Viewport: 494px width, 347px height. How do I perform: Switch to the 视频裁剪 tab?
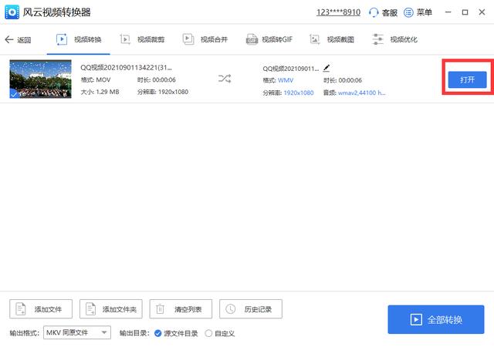point(142,39)
